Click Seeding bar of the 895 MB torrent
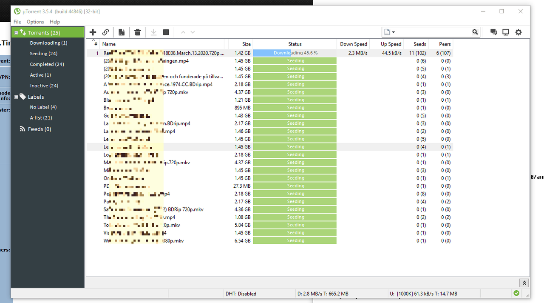 pyautogui.click(x=295, y=108)
